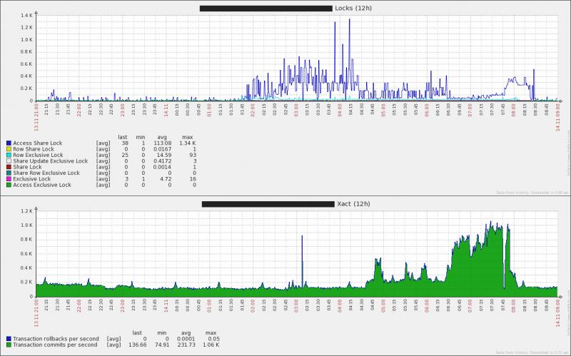Click the Access Exclusive Lock green legend swatch
Viewport: 571px width, 356px height.
pyautogui.click(x=8, y=185)
